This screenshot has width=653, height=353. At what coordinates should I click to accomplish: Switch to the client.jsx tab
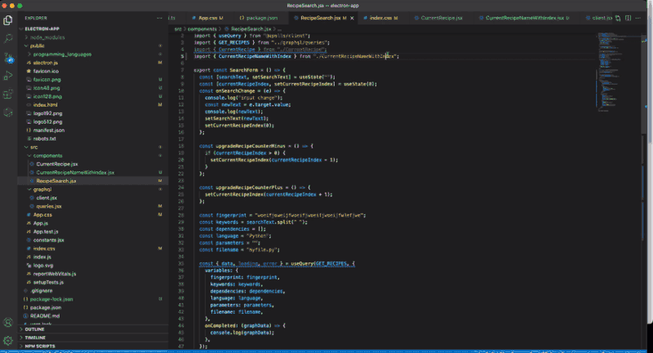pyautogui.click(x=598, y=18)
